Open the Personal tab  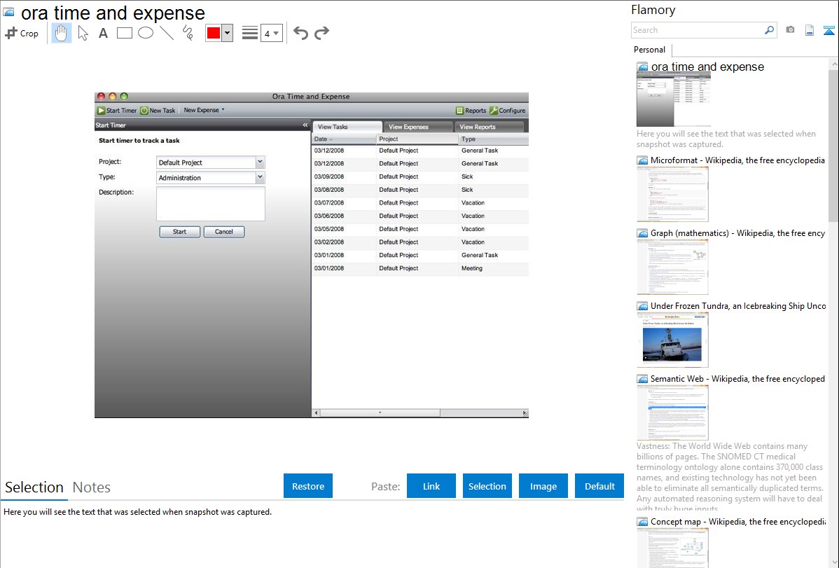point(650,50)
